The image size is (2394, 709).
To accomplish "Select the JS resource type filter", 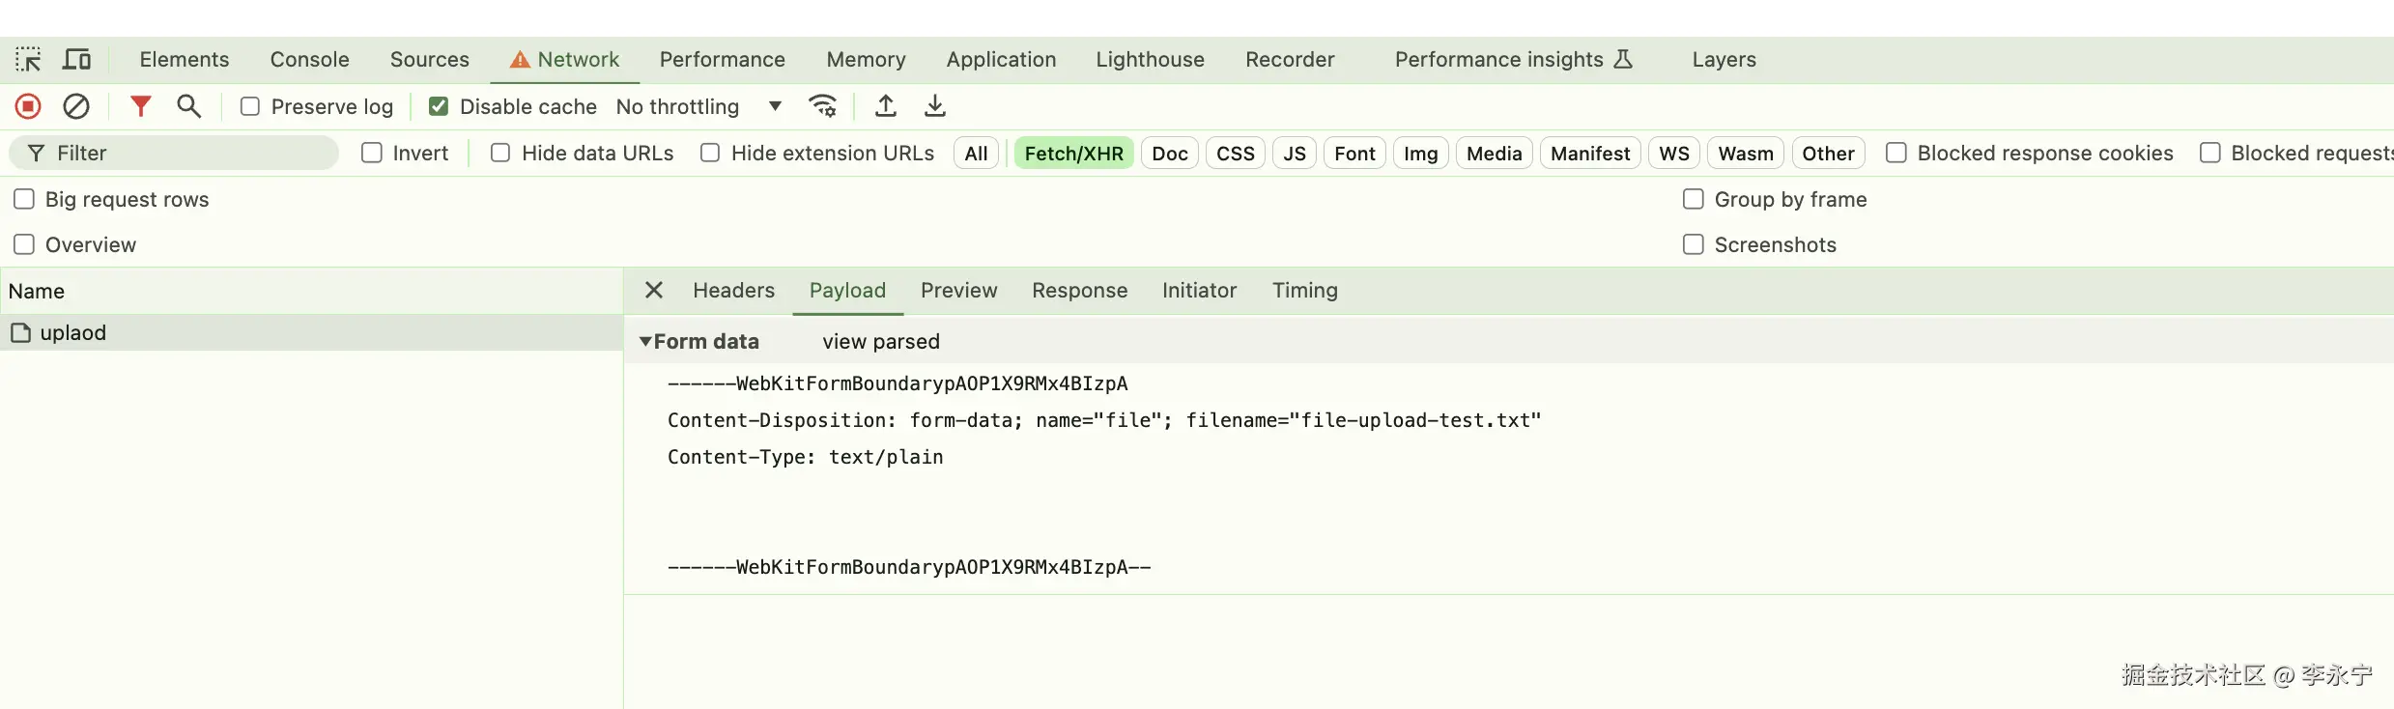I will (1294, 153).
